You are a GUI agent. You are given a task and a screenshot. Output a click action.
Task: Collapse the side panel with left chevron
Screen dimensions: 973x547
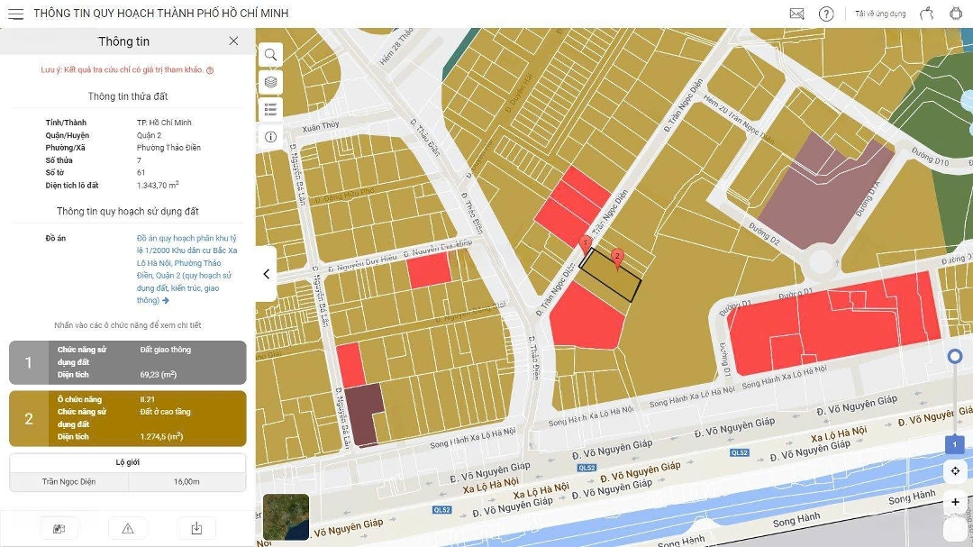tap(267, 274)
